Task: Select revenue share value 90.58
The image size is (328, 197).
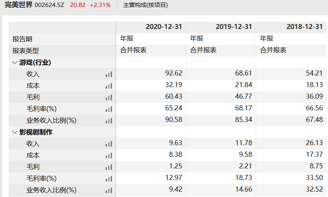Action: [174, 120]
